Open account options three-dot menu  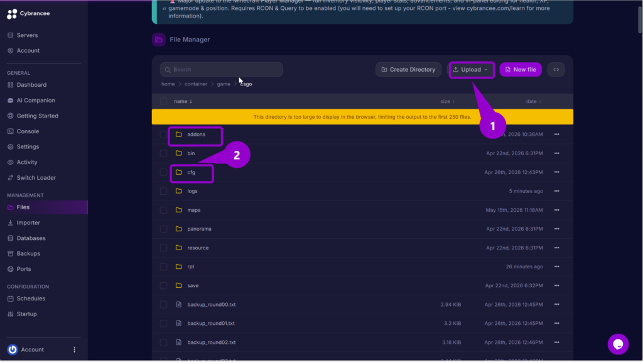(74, 349)
